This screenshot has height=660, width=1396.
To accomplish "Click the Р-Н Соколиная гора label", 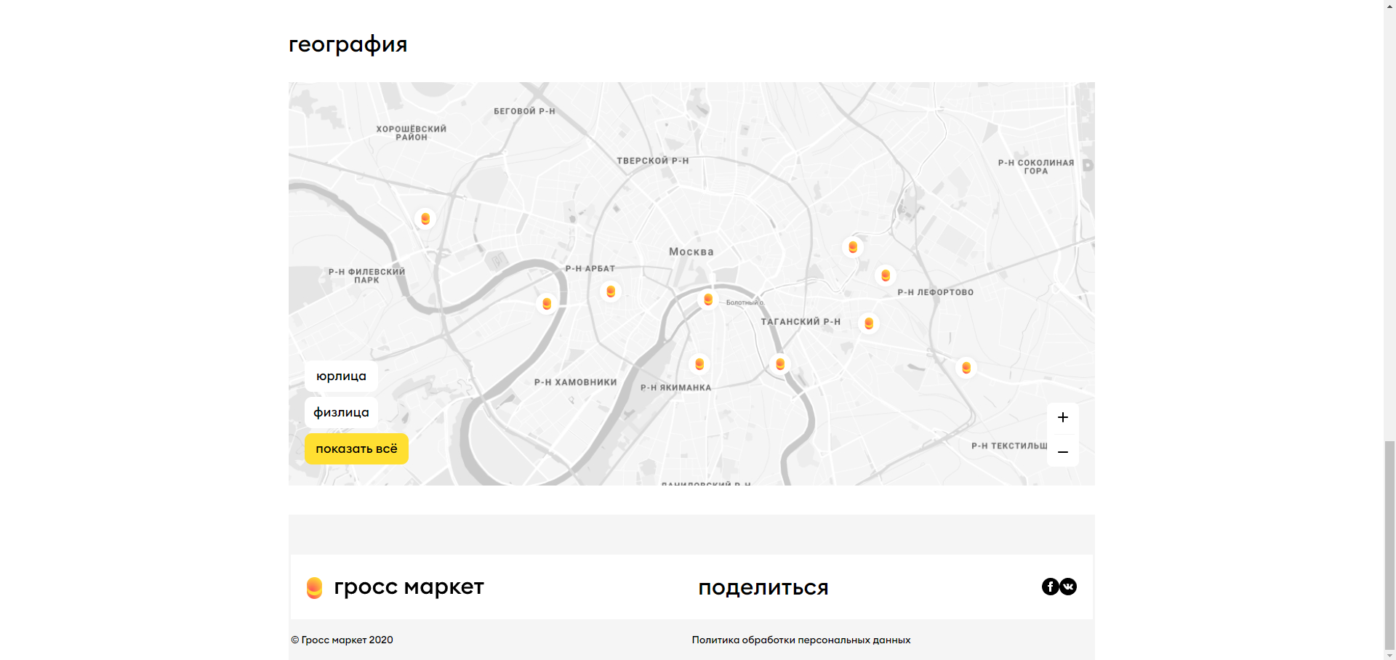I will pyautogui.click(x=1036, y=167).
